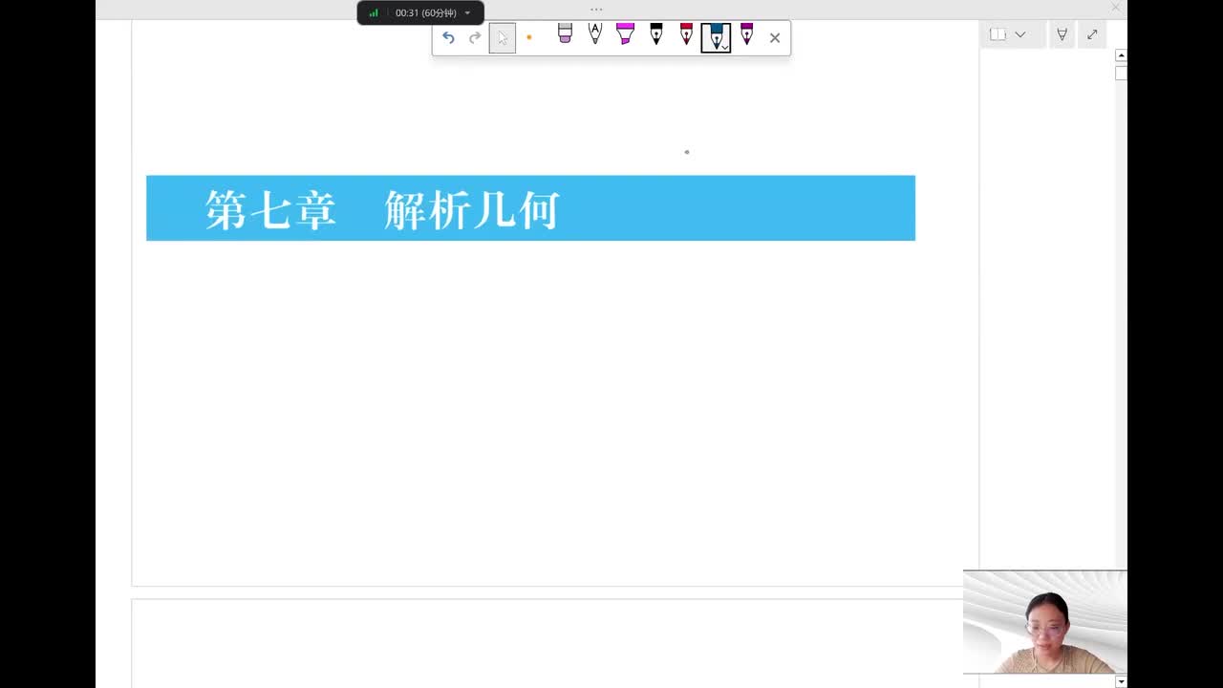Viewport: 1223px width, 688px height.
Task: Click the scrollbar down arrow
Action: click(1121, 681)
